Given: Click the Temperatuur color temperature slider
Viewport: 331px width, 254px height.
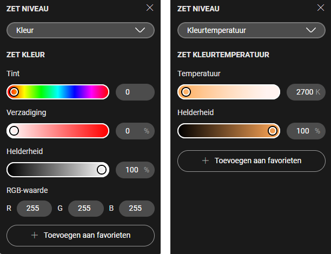Looking at the screenshot, I should click(x=229, y=92).
